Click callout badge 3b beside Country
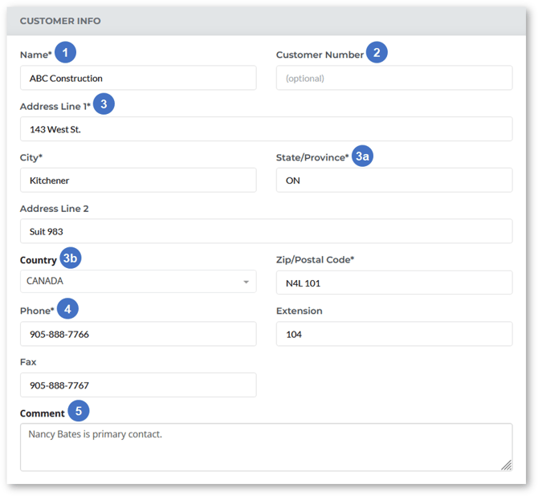This screenshot has height=496, width=538. point(71,258)
